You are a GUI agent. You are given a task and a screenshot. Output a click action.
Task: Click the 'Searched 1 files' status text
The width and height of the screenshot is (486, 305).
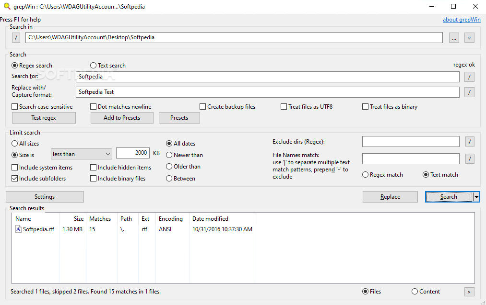pyautogui.click(x=85, y=292)
